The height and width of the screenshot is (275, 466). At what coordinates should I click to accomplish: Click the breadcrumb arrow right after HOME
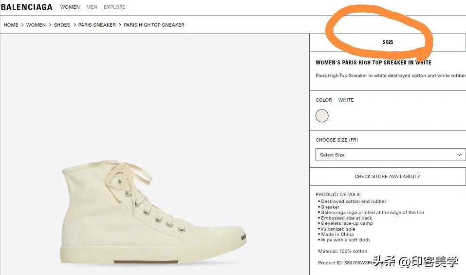pos(22,25)
